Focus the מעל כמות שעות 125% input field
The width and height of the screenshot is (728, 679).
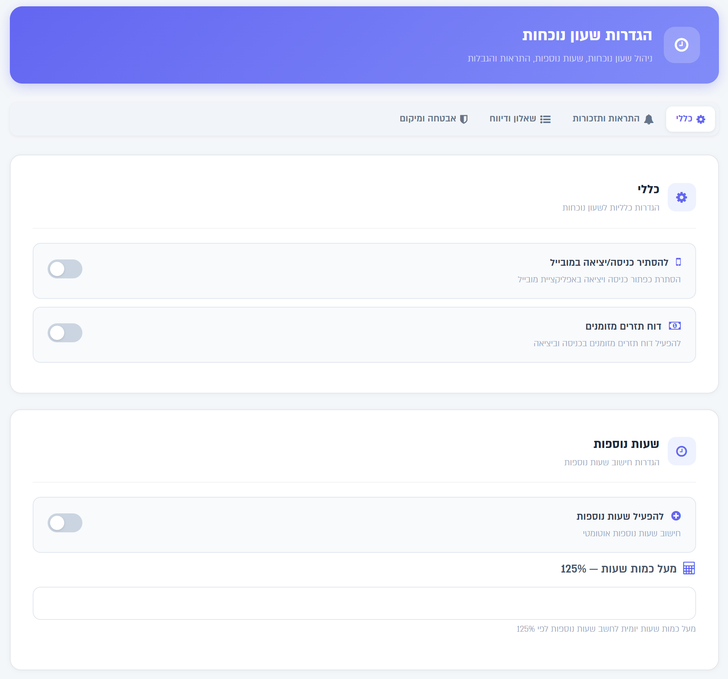(364, 603)
